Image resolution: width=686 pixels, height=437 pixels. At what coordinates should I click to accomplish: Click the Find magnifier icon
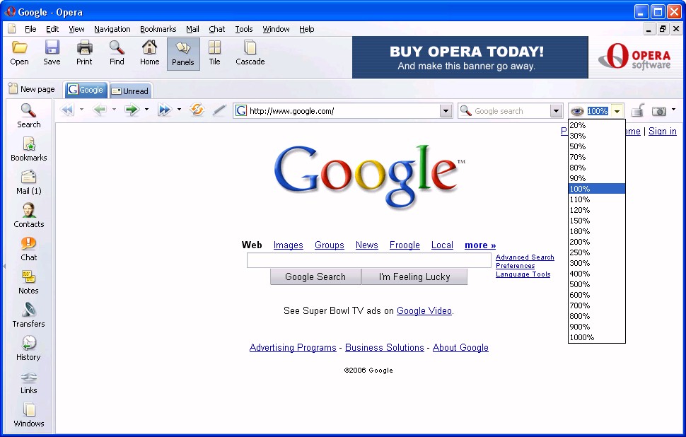[x=117, y=47]
